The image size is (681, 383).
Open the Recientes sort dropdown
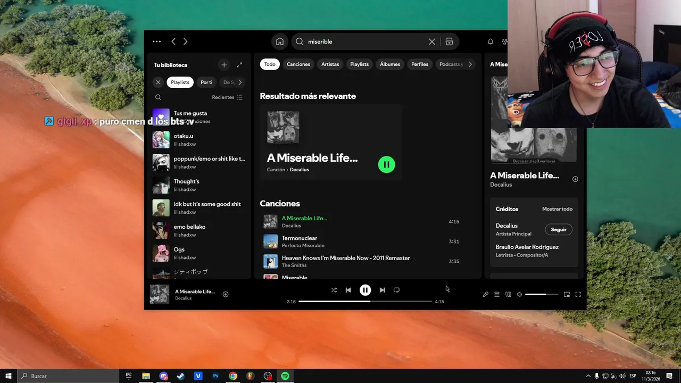[x=227, y=97]
